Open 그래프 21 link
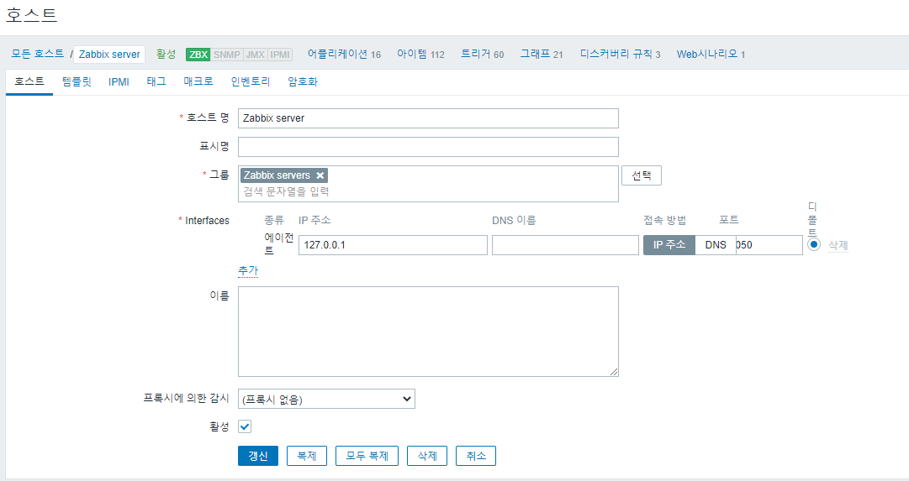The height and width of the screenshot is (481, 909). (x=542, y=54)
